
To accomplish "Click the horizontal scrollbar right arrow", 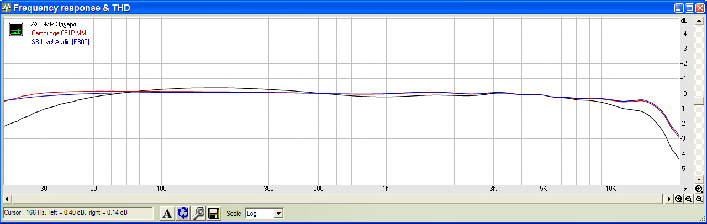I will click(x=668, y=199).
